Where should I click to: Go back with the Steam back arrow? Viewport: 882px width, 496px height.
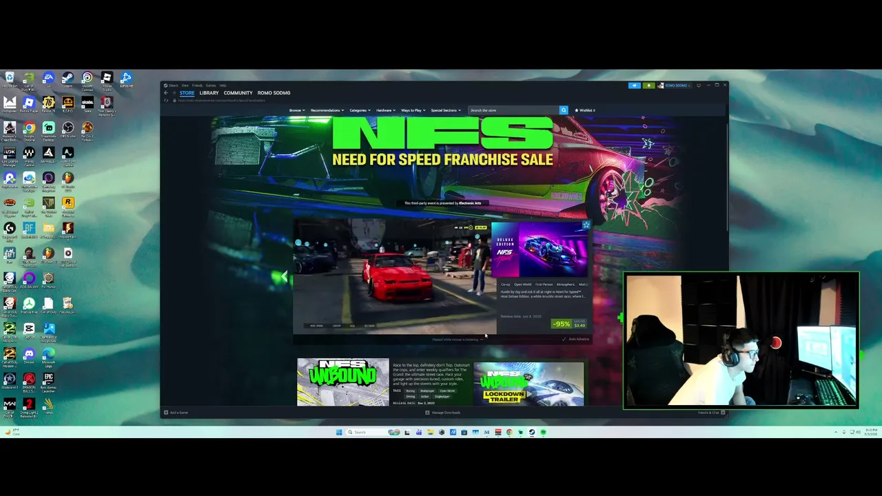[166, 93]
